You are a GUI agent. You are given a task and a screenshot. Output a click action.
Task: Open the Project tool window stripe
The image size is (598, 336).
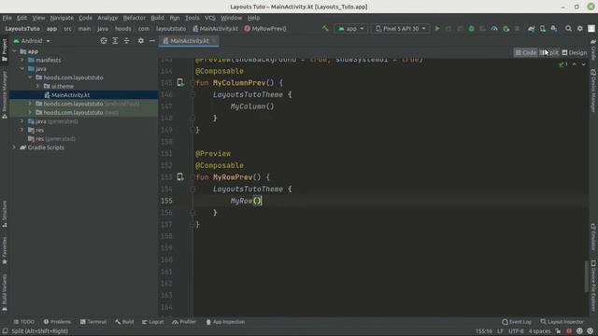pos(5,49)
